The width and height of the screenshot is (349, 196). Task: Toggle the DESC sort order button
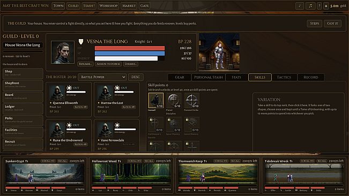point(136,77)
